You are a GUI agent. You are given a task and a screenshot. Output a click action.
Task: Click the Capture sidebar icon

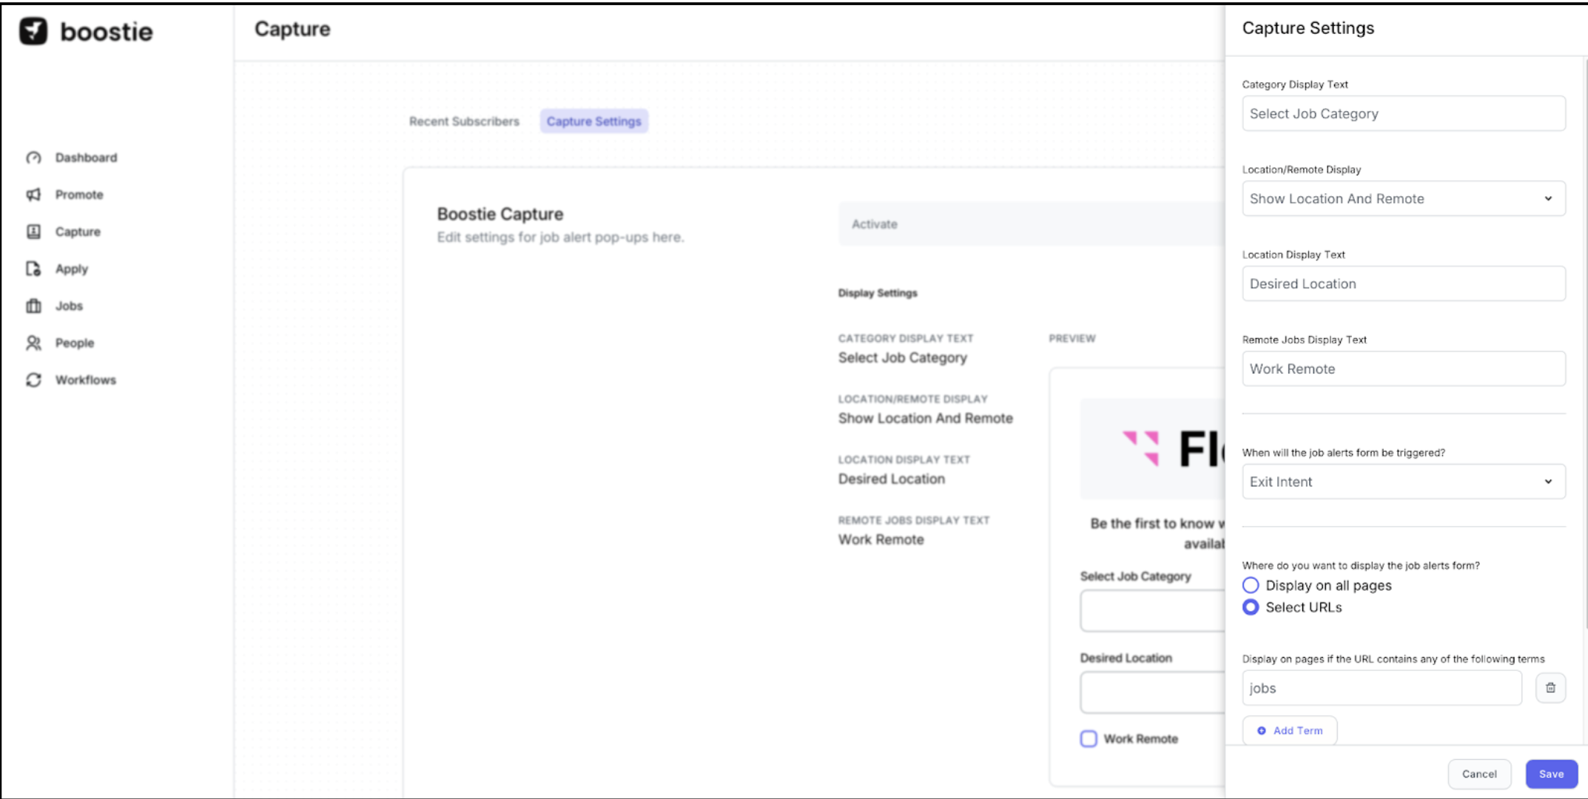point(33,232)
